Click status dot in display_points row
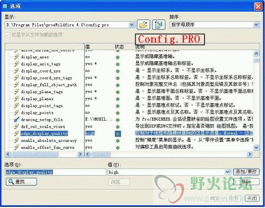This screenshot has width=265, height=208. coord(118,113)
